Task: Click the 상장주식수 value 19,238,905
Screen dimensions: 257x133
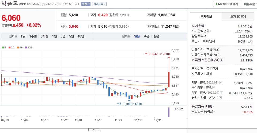Action: tap(245, 36)
